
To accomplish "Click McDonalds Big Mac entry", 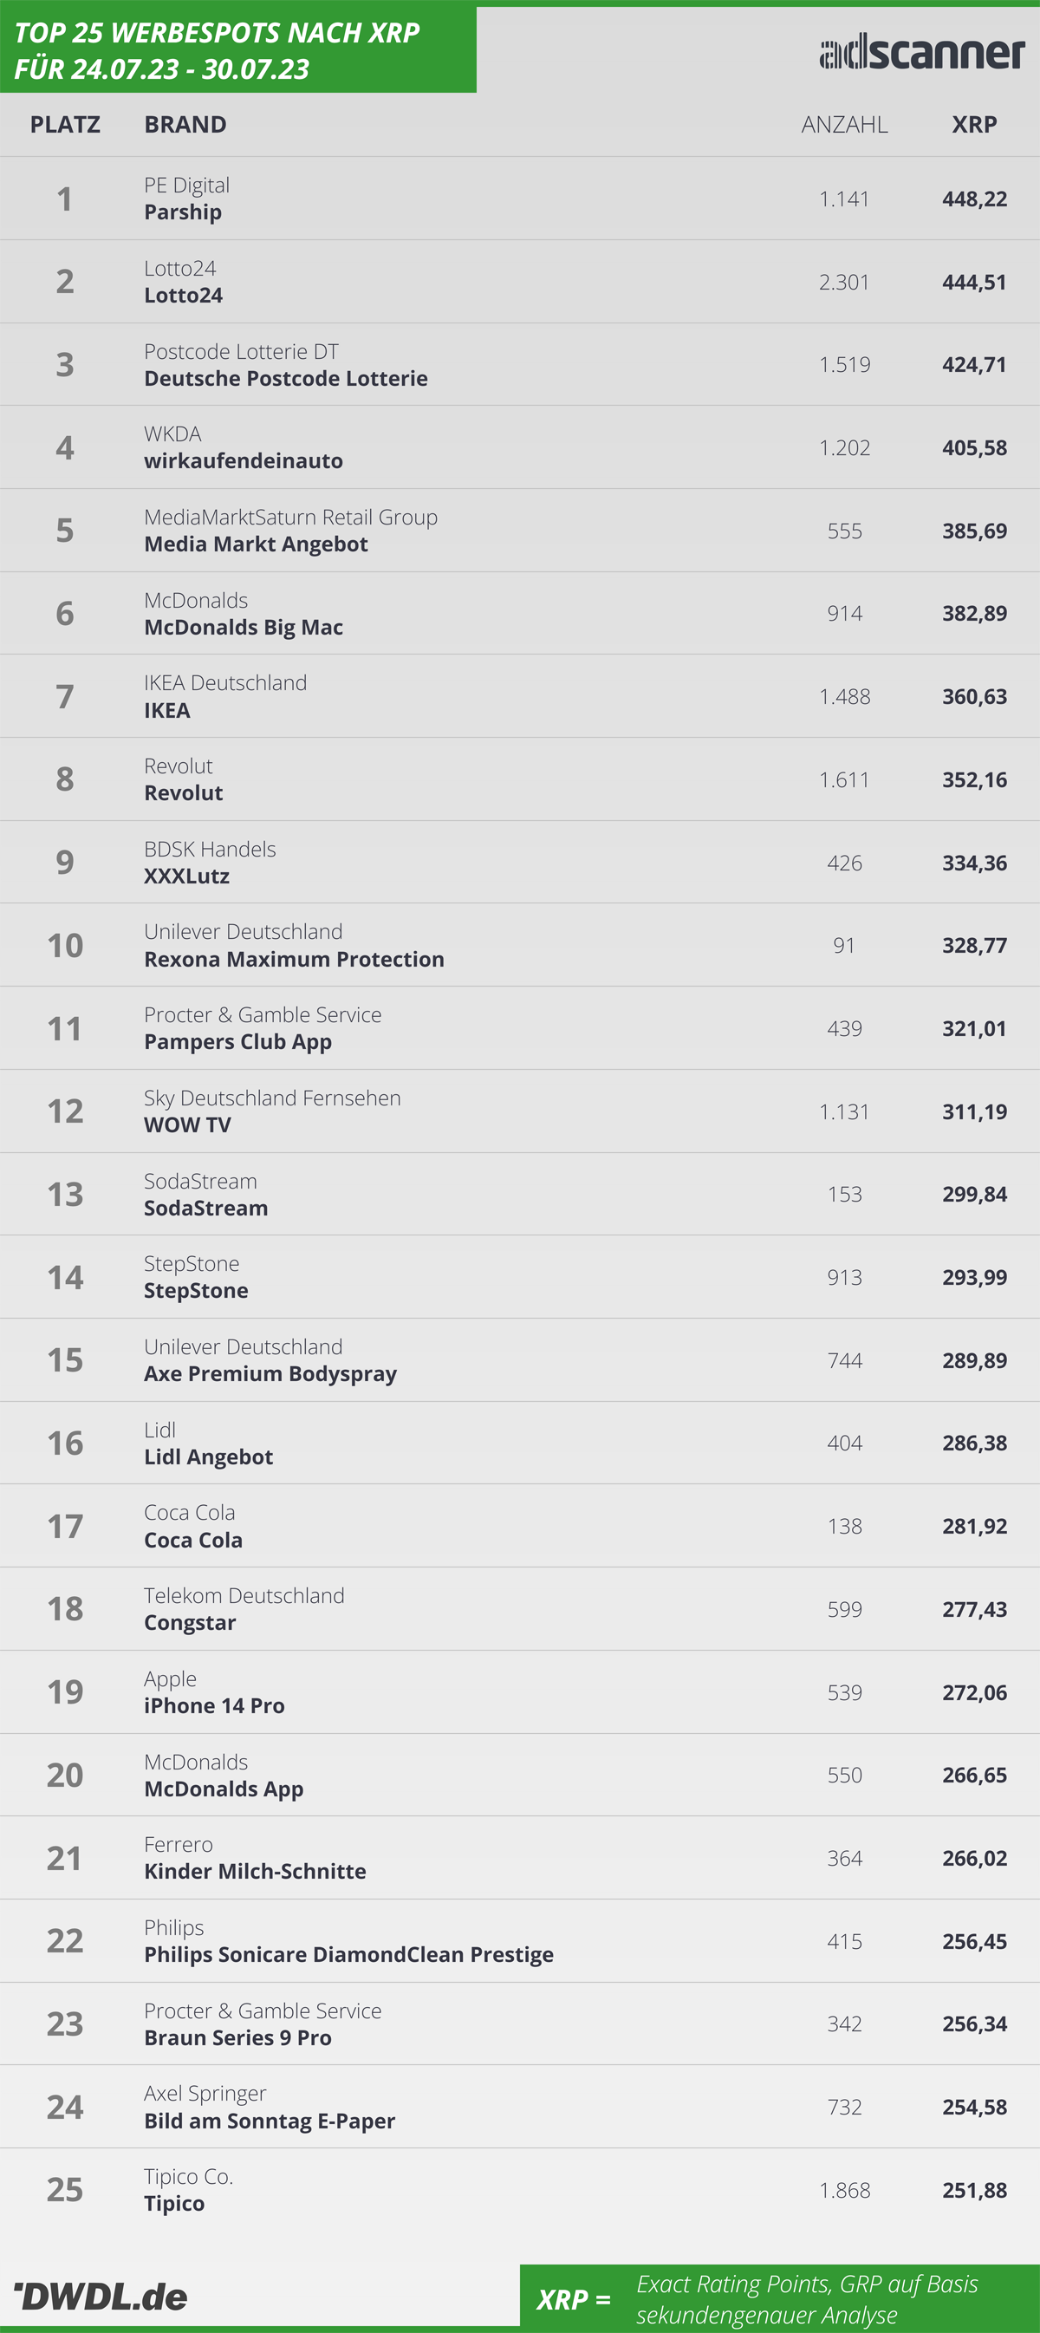I will point(244,628).
